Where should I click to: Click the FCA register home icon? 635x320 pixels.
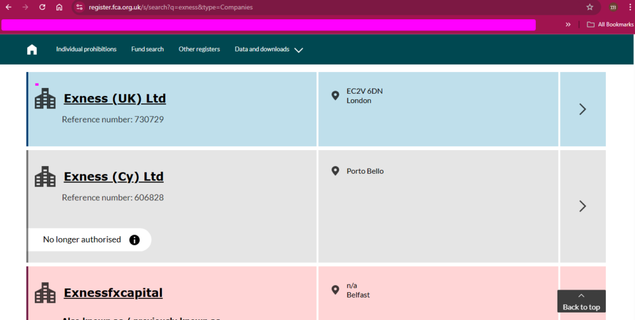click(x=32, y=50)
